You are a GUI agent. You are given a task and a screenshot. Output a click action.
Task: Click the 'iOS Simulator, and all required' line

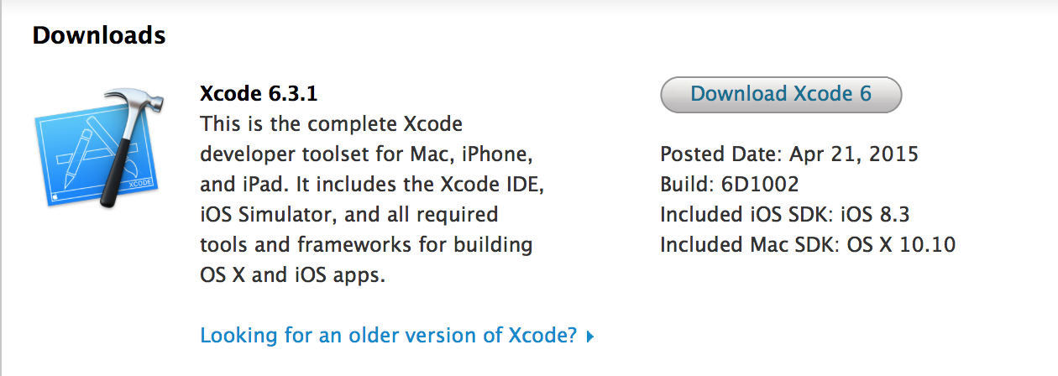pyautogui.click(x=348, y=215)
